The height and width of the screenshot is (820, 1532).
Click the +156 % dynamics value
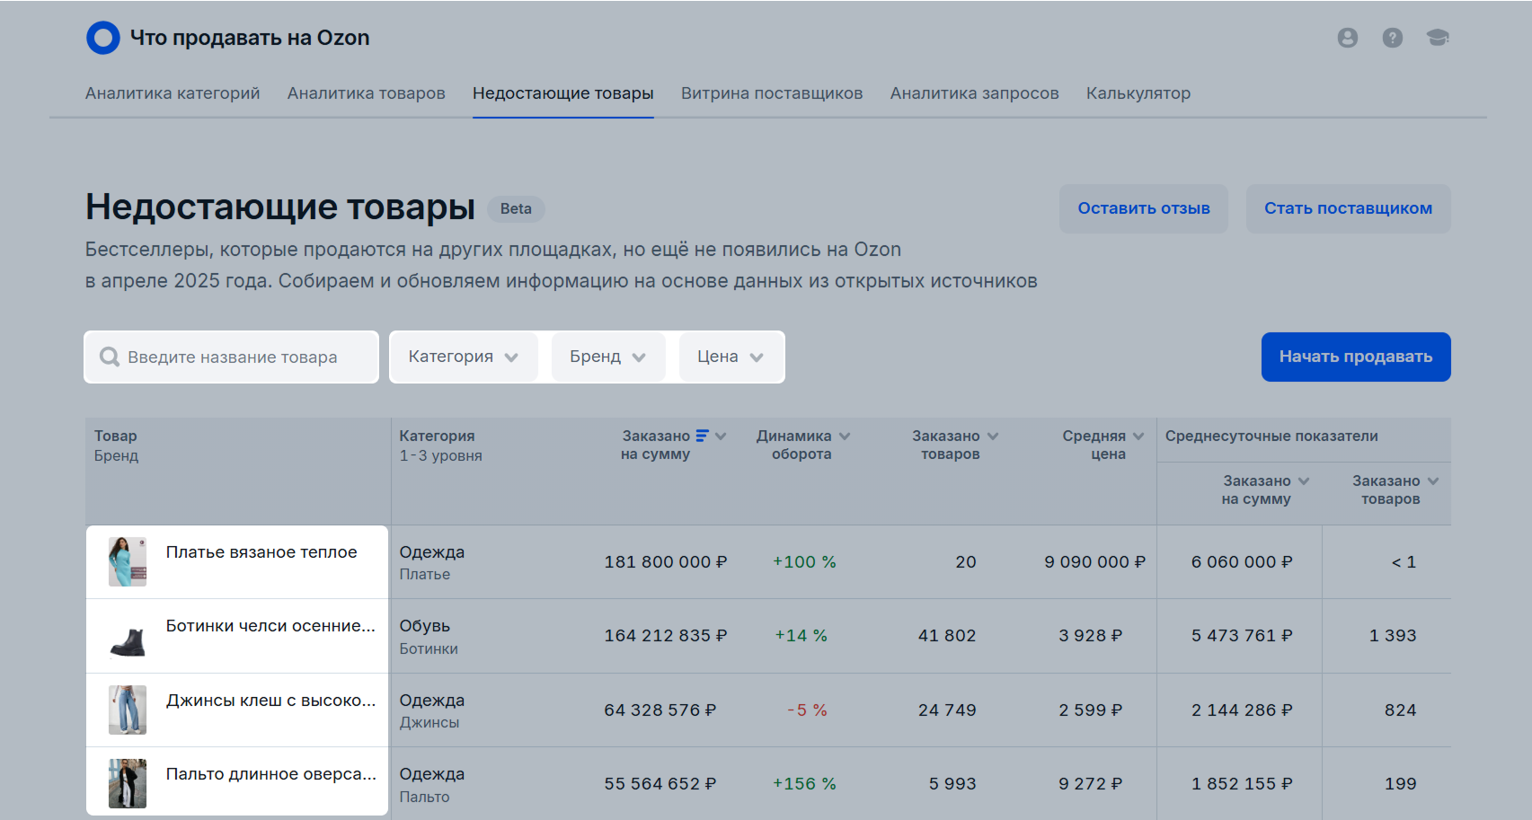(x=804, y=784)
